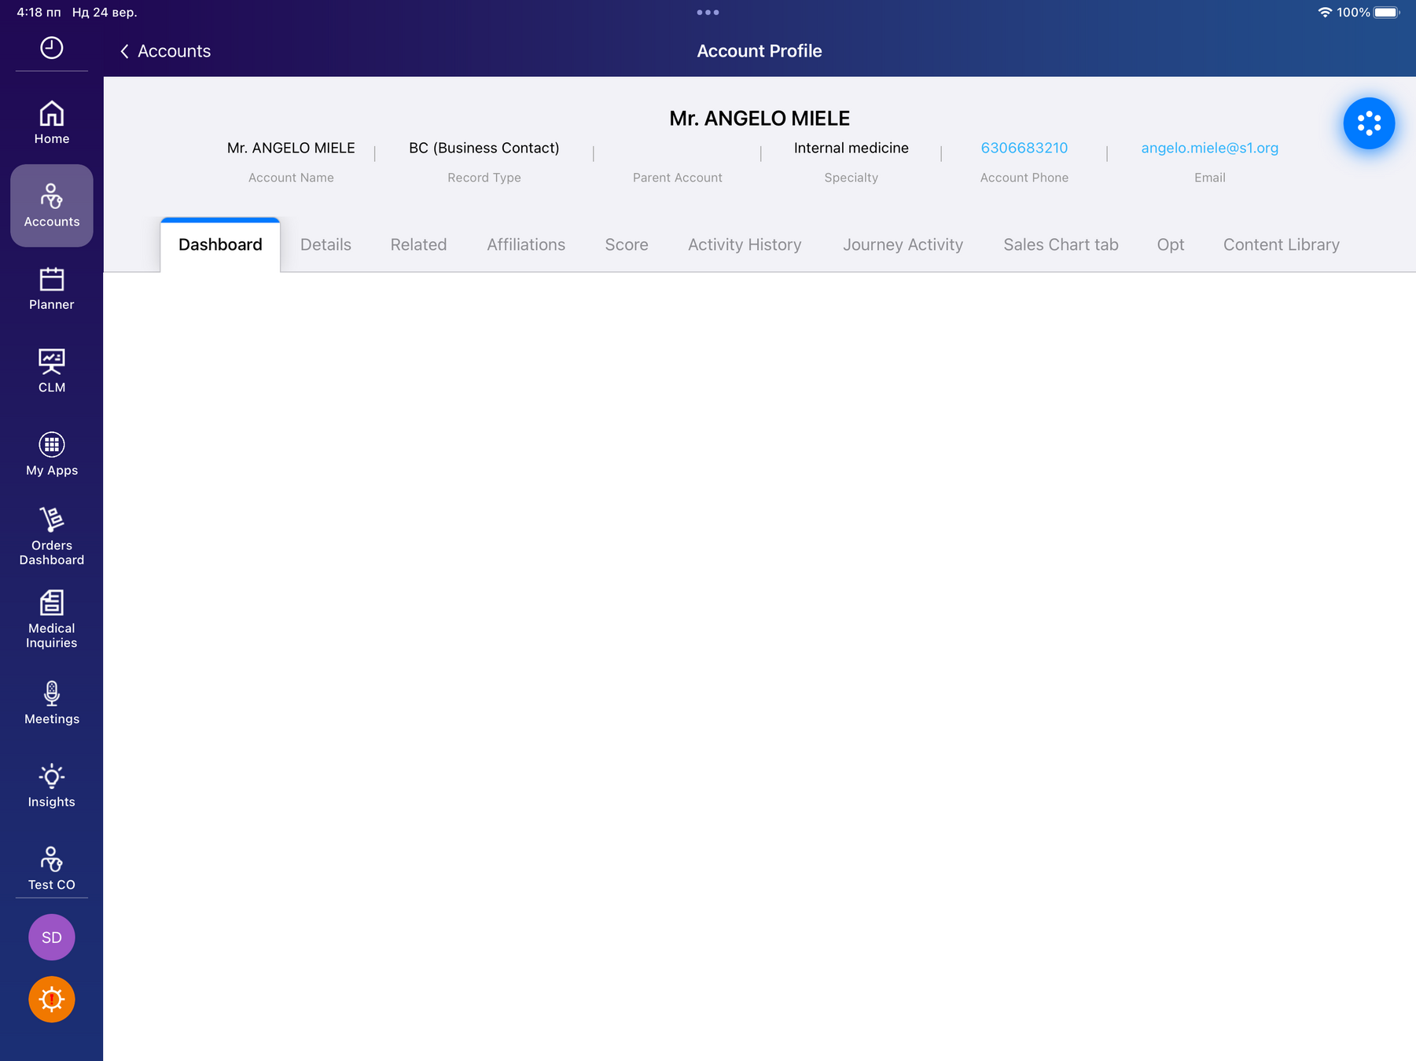Tap the three-dot multitasking indicator
Screen dimensions: 1416x1061
(708, 13)
